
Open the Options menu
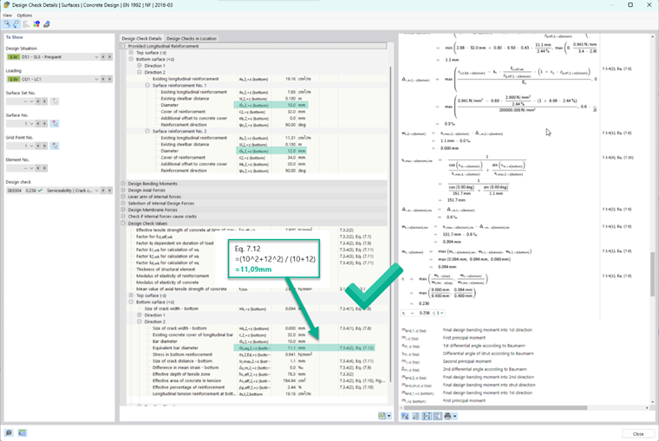[24, 15]
